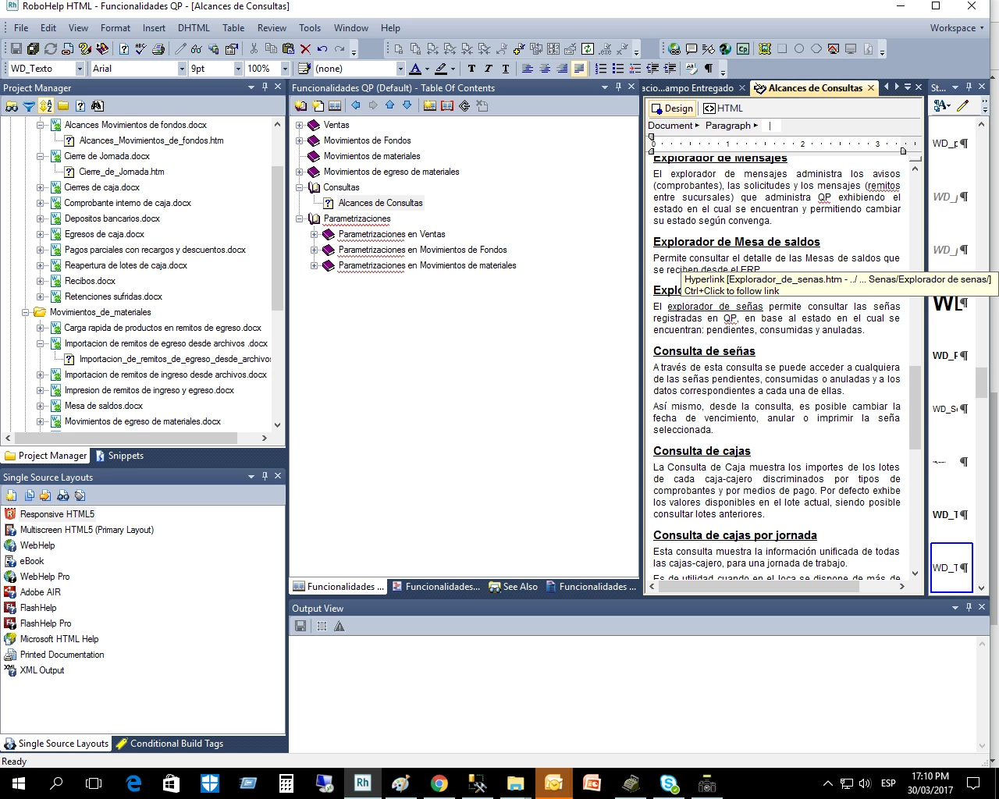Switch to the HTML view tab
The width and height of the screenshot is (999, 799).
pyautogui.click(x=723, y=108)
